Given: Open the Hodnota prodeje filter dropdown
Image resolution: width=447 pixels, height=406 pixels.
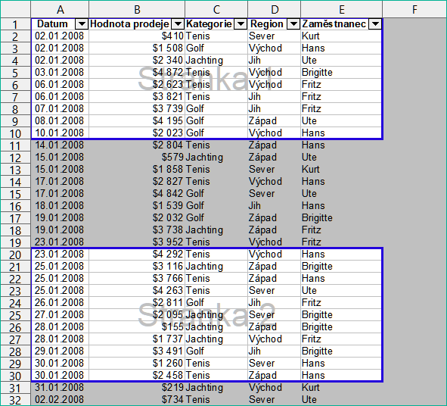Looking at the screenshot, I should tap(178, 24).
